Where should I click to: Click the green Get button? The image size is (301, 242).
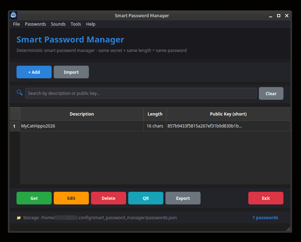click(34, 198)
